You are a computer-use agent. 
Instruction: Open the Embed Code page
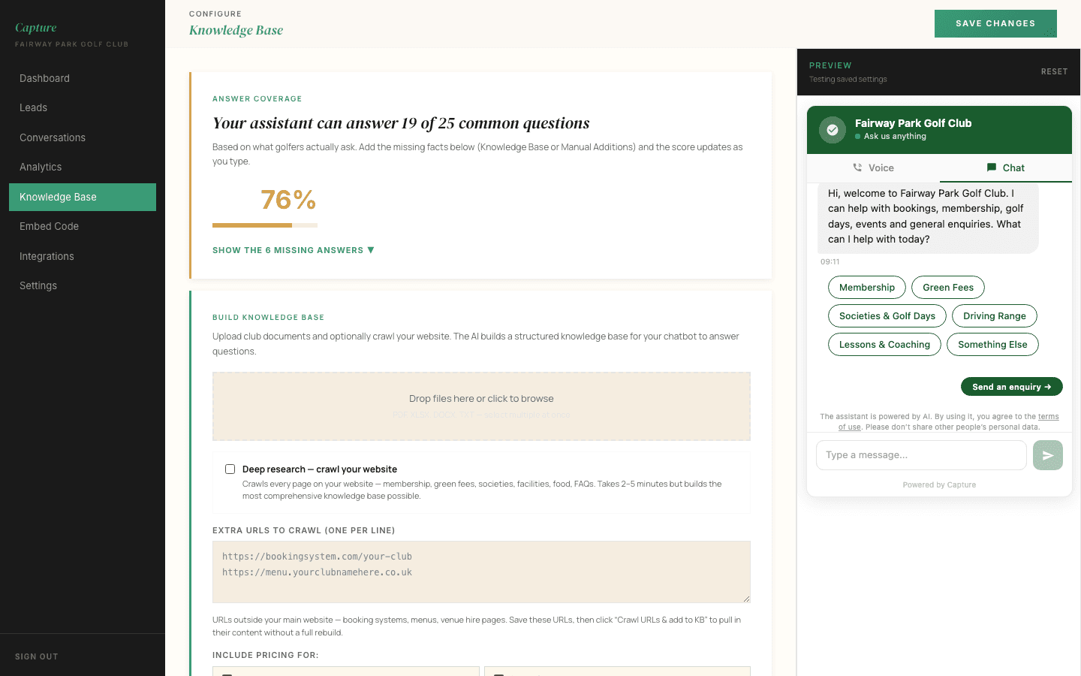[83, 227]
